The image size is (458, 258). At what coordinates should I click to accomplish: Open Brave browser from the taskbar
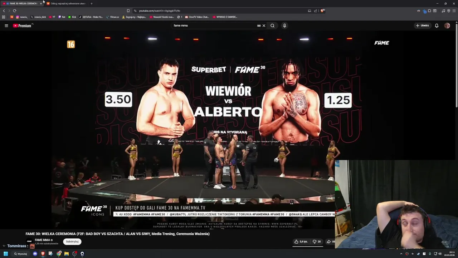[x=43, y=254]
